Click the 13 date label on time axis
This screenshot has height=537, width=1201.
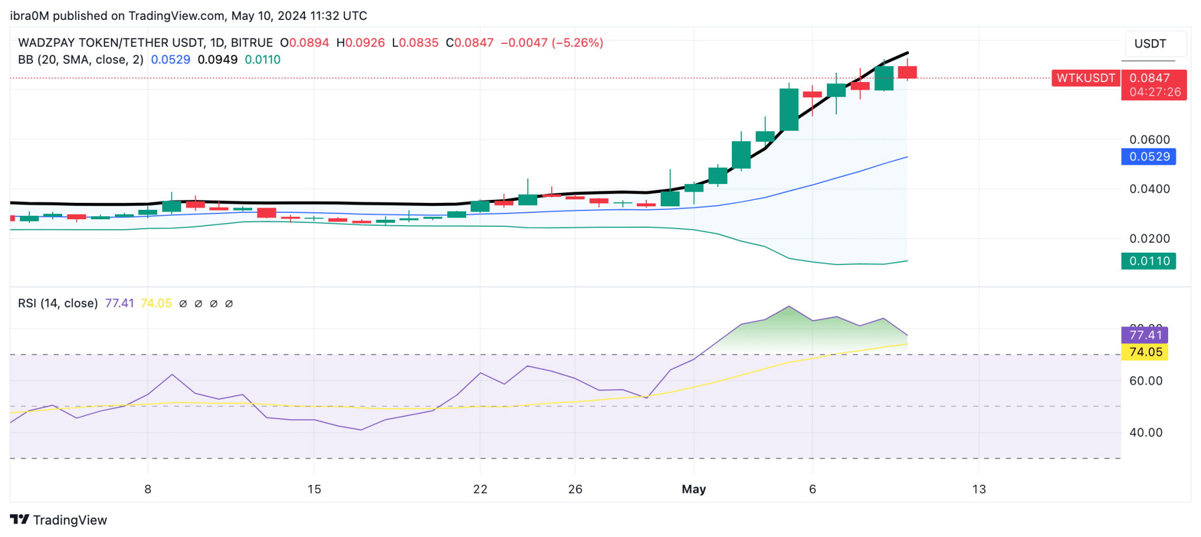coord(979,489)
